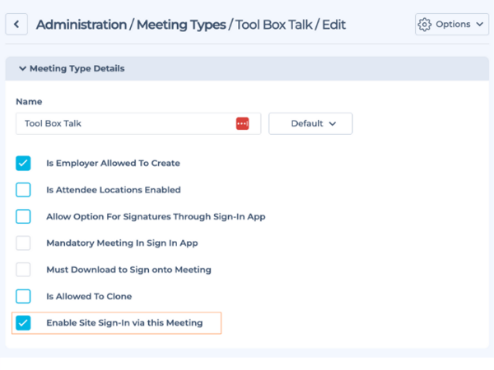Click the back arrow button

click(x=16, y=24)
